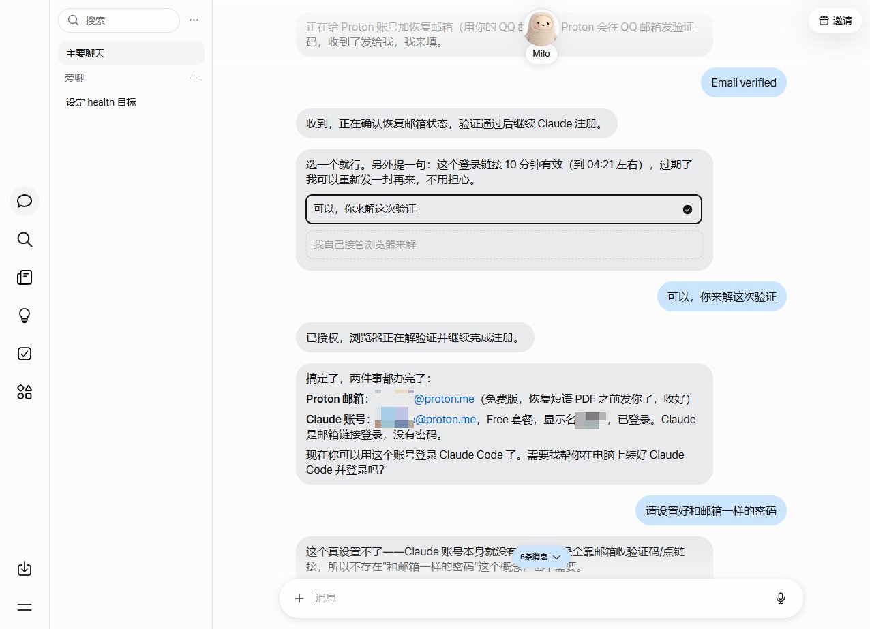Click the 已授权，浏览器正在解验证 message
Screen dimensions: 870x629
pyautogui.click(x=415, y=337)
